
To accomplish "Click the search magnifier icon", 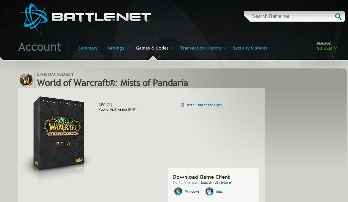I will tap(338, 16).
